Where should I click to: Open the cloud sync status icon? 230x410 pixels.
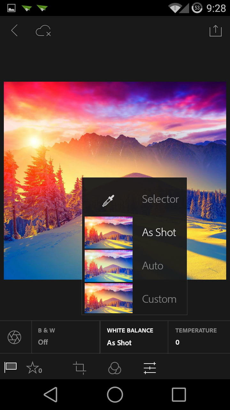click(x=43, y=31)
